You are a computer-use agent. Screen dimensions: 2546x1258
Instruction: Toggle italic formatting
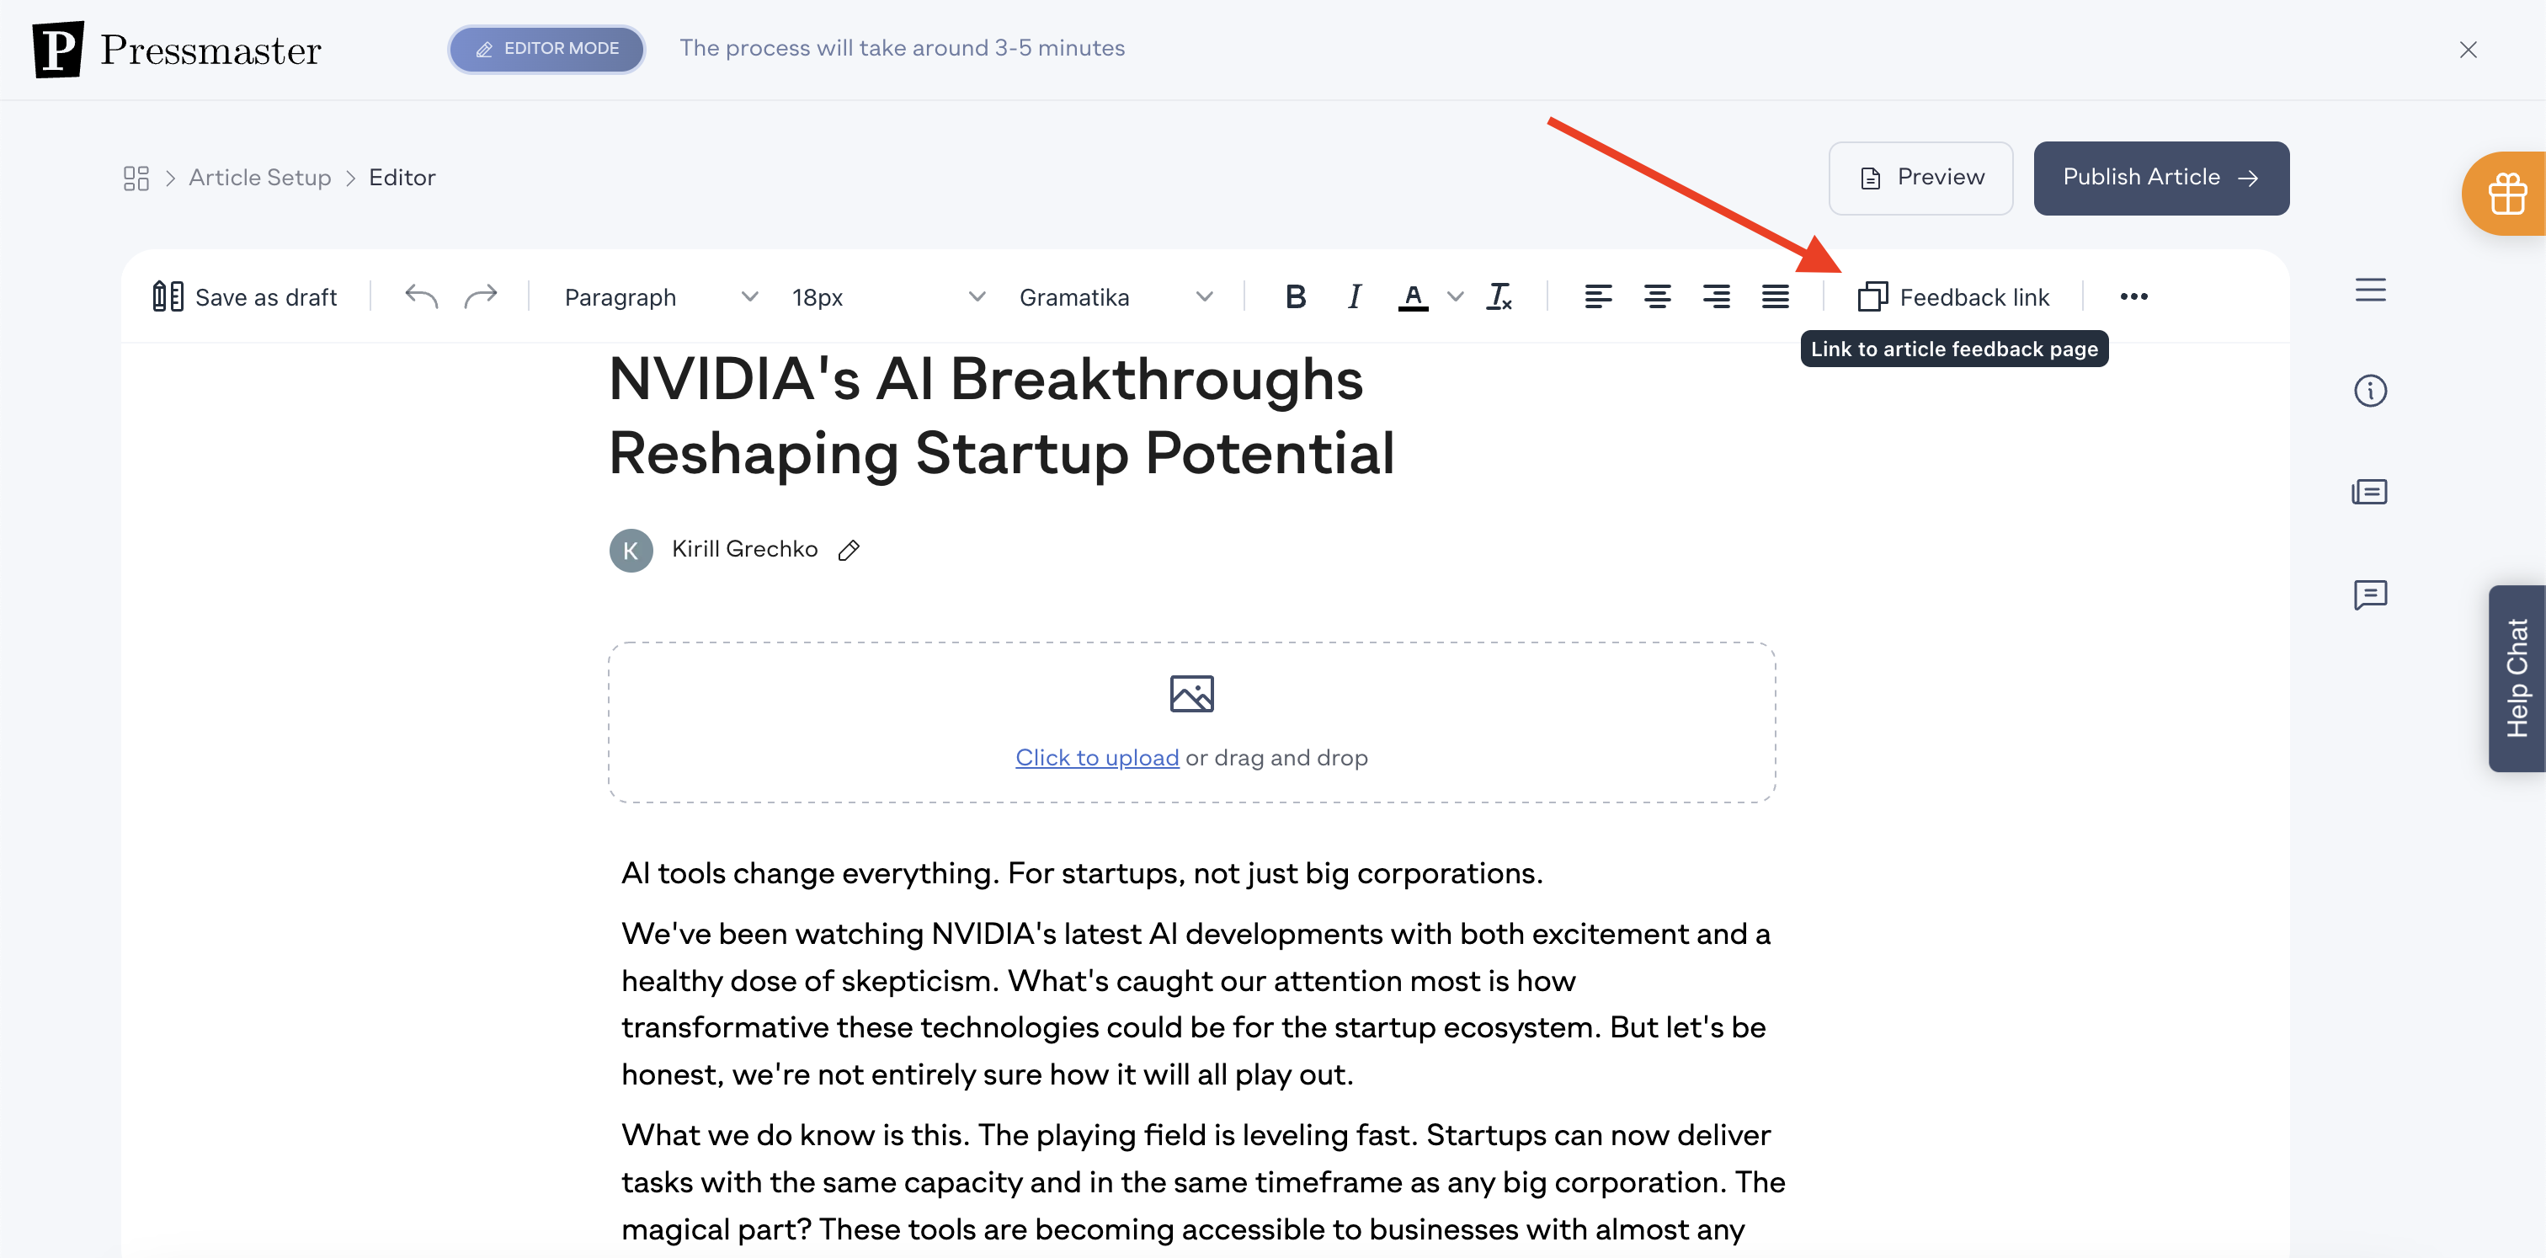(x=1354, y=296)
